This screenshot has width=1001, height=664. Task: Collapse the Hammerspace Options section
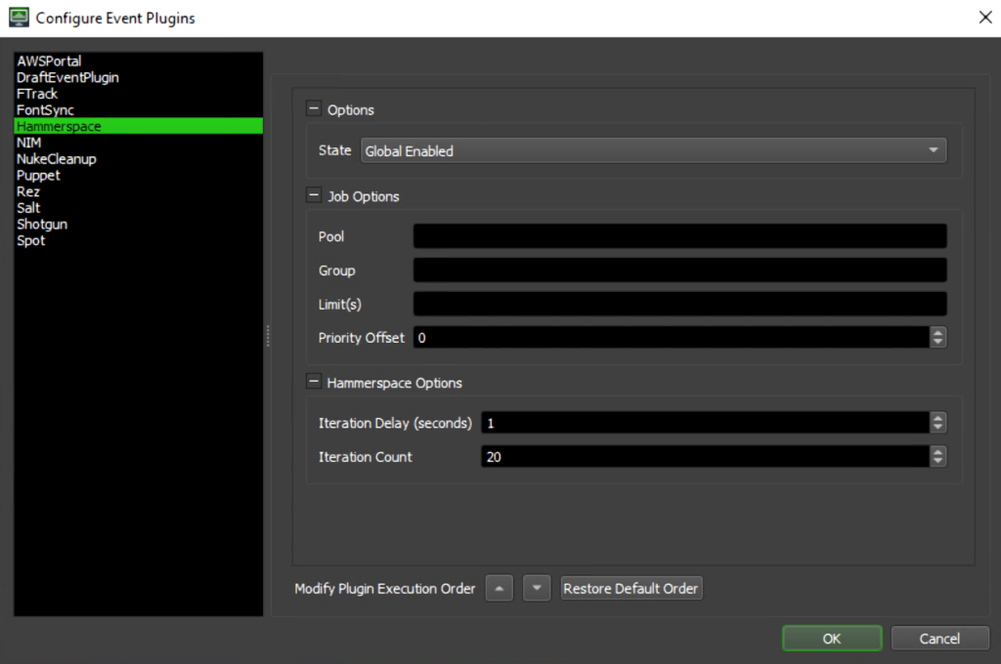(x=314, y=382)
